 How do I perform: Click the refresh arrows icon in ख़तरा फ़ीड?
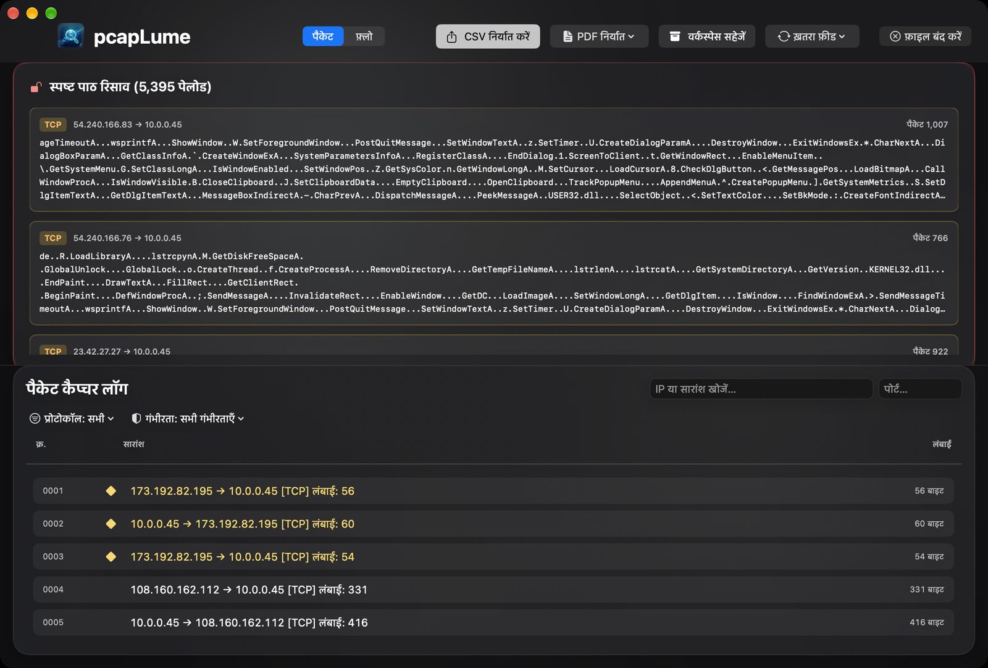coord(784,36)
